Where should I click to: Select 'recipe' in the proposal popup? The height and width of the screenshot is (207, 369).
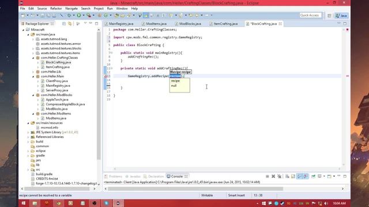click(175, 80)
